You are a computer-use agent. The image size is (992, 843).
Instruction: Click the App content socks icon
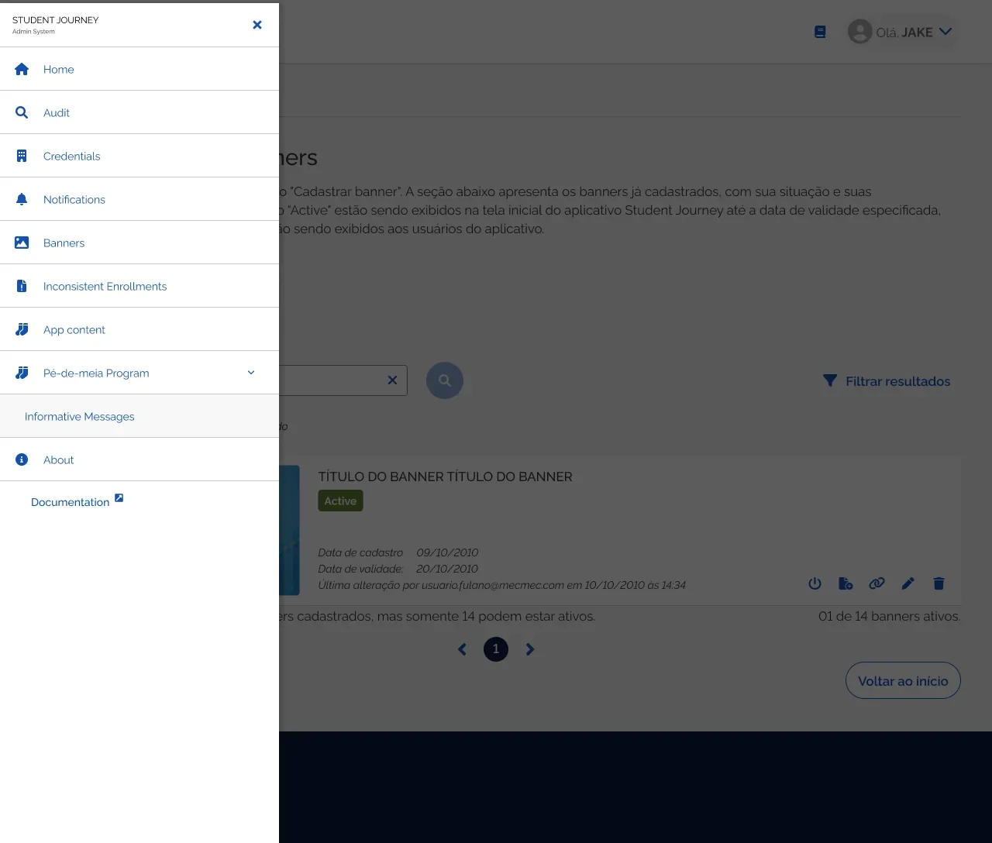tap(22, 329)
